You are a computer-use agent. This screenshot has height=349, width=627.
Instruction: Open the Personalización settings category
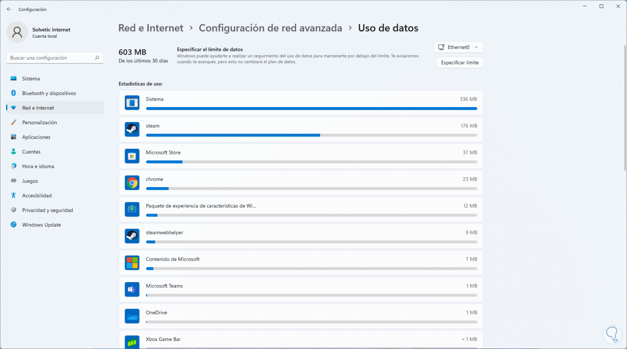click(39, 122)
